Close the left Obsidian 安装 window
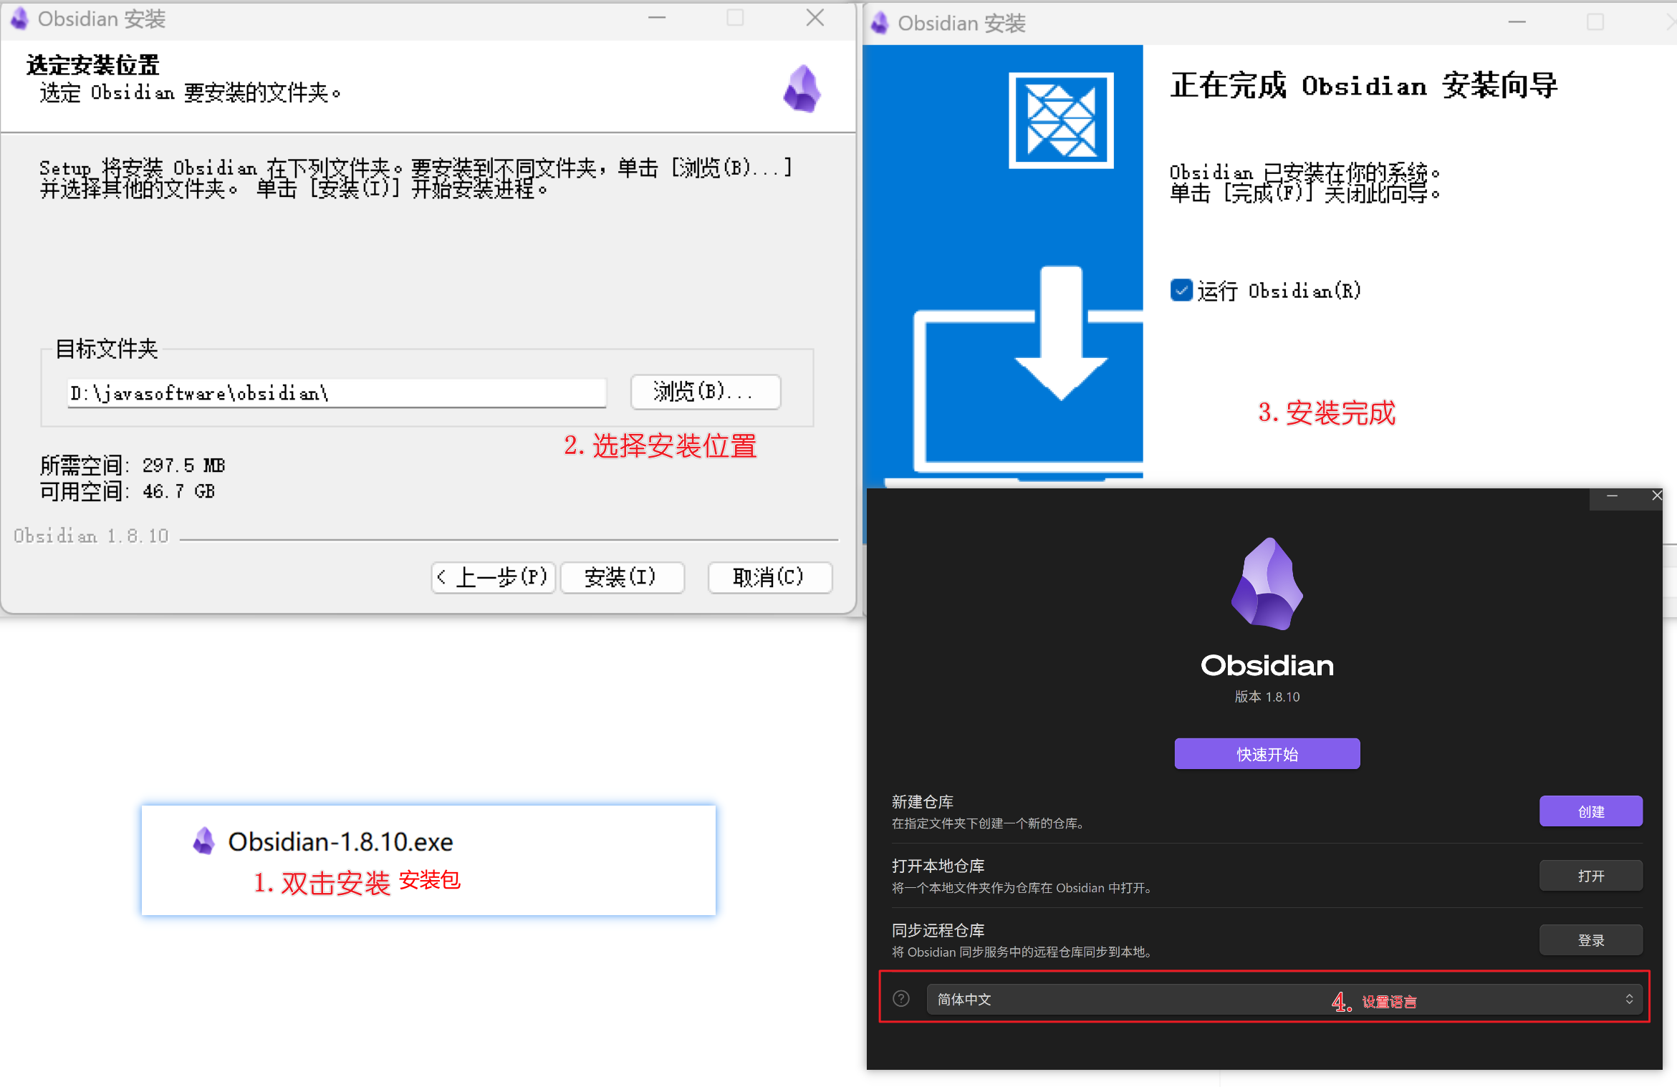The image size is (1677, 1087). point(815,18)
